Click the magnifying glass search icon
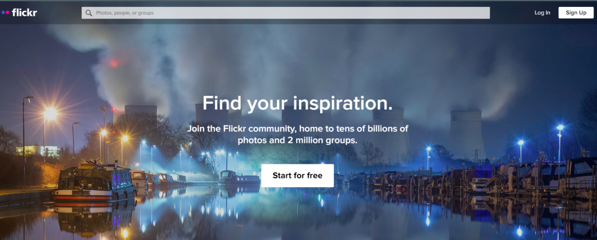 [x=89, y=13]
